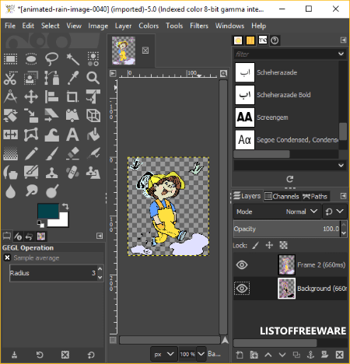
Task: Choose the Smudge tool
Action: [x=31, y=191]
